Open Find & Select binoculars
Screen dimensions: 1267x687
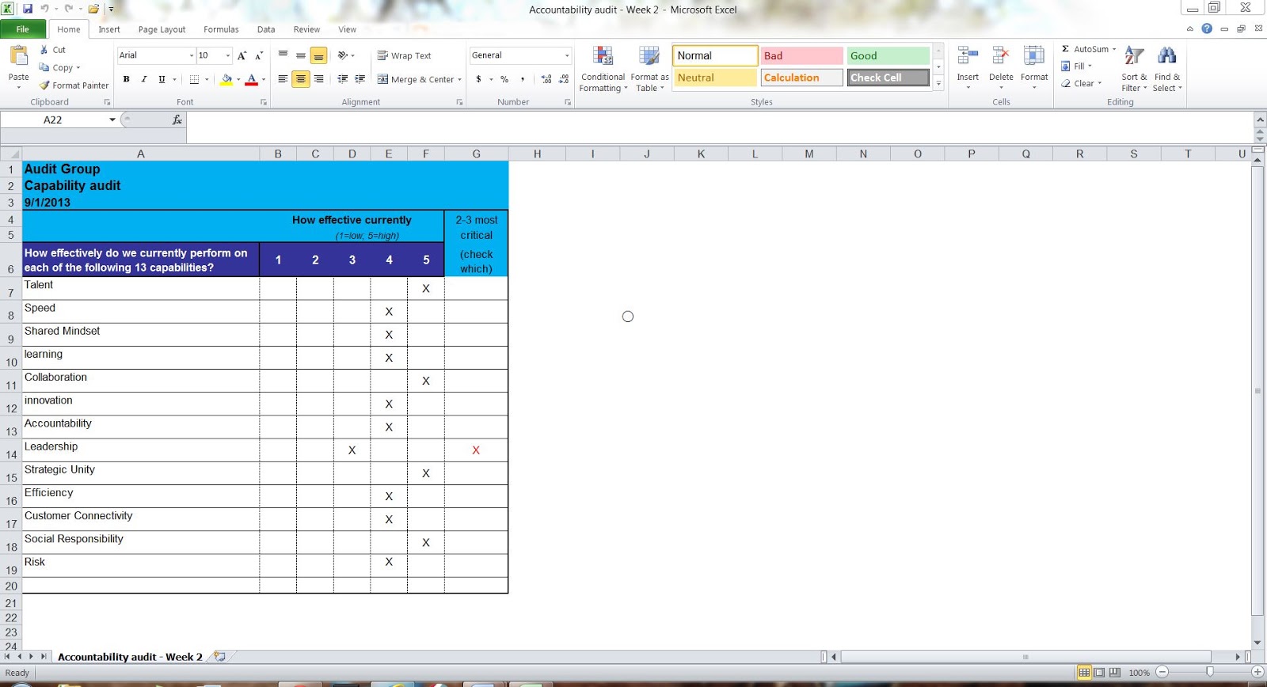1167,69
